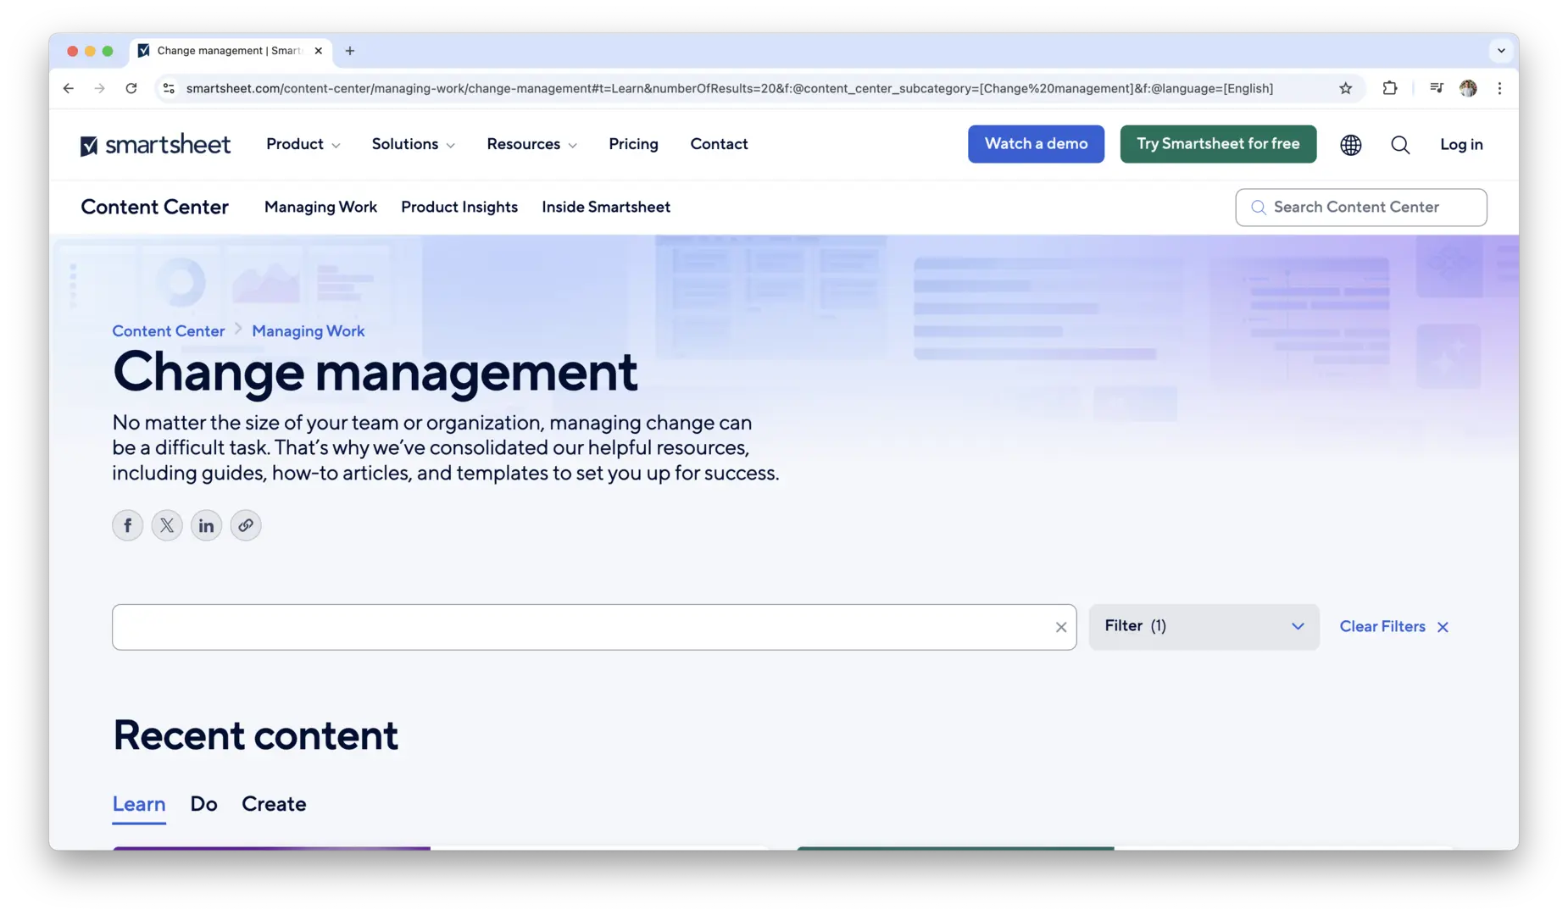Share page via X icon
Viewport: 1568px width, 915px height.
[x=167, y=525]
